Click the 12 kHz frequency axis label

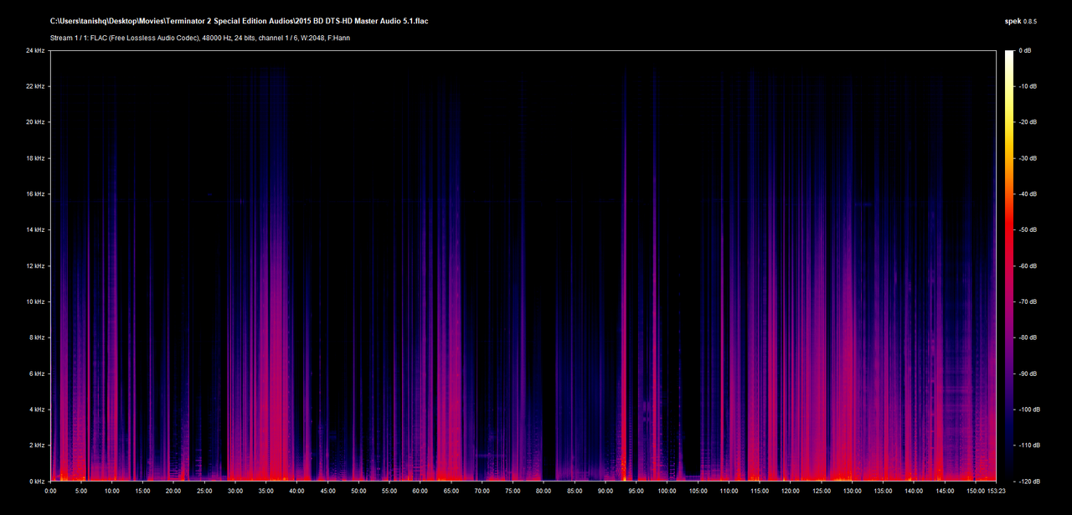coord(36,266)
